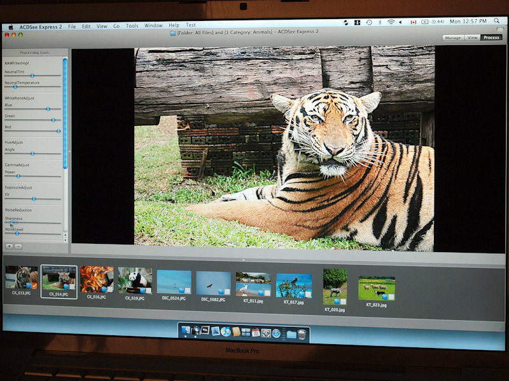Image resolution: width=509 pixels, height=381 pixels.
Task: Open Finder from the Dock
Action: (x=186, y=330)
